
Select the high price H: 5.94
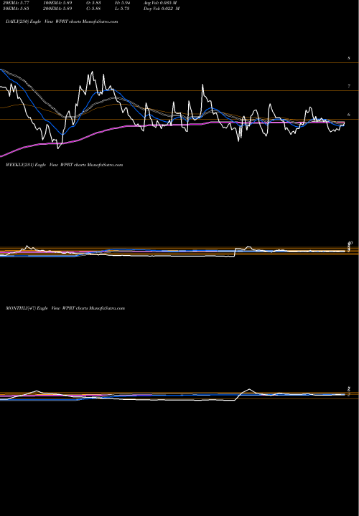click(x=123, y=3)
